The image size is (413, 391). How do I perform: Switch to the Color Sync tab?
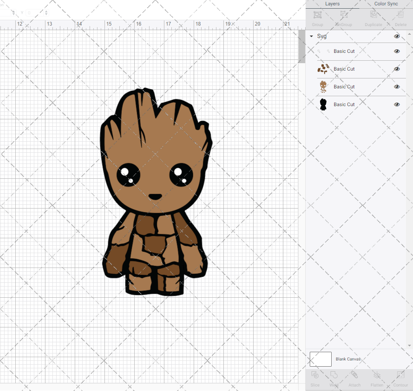click(386, 4)
